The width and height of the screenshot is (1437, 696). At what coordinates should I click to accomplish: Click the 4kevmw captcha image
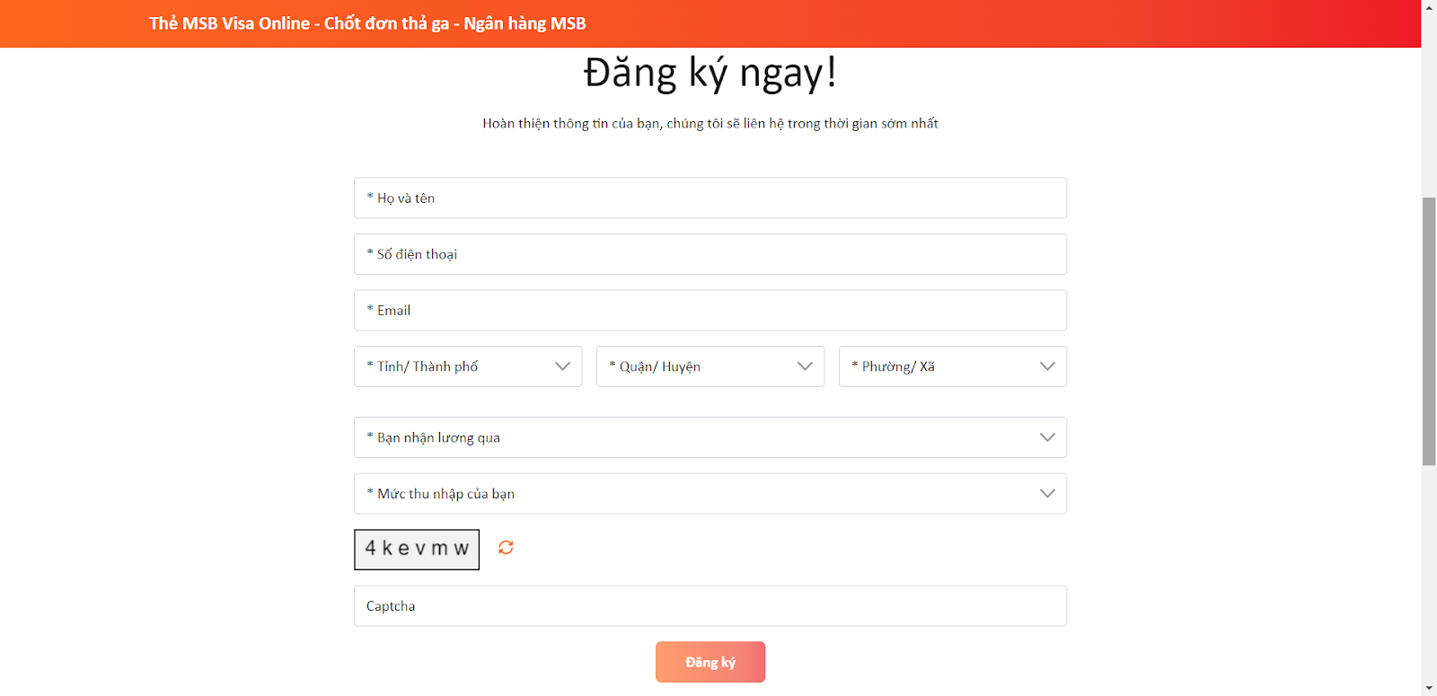pos(417,550)
